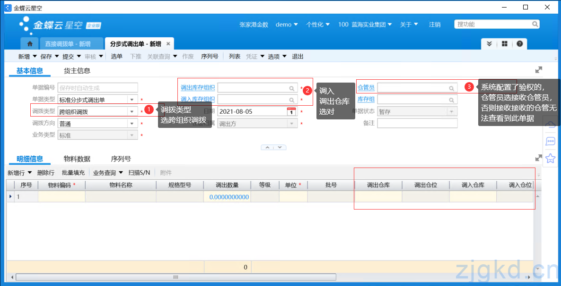Click search icon in 仓管员 field
Image resolution: width=561 pixels, height=286 pixels.
pos(452,88)
